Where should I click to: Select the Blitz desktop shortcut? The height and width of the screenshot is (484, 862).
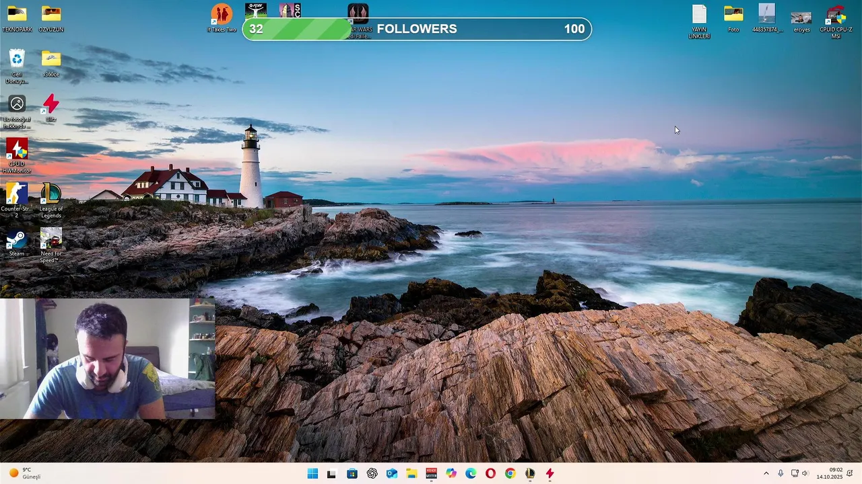point(51,108)
